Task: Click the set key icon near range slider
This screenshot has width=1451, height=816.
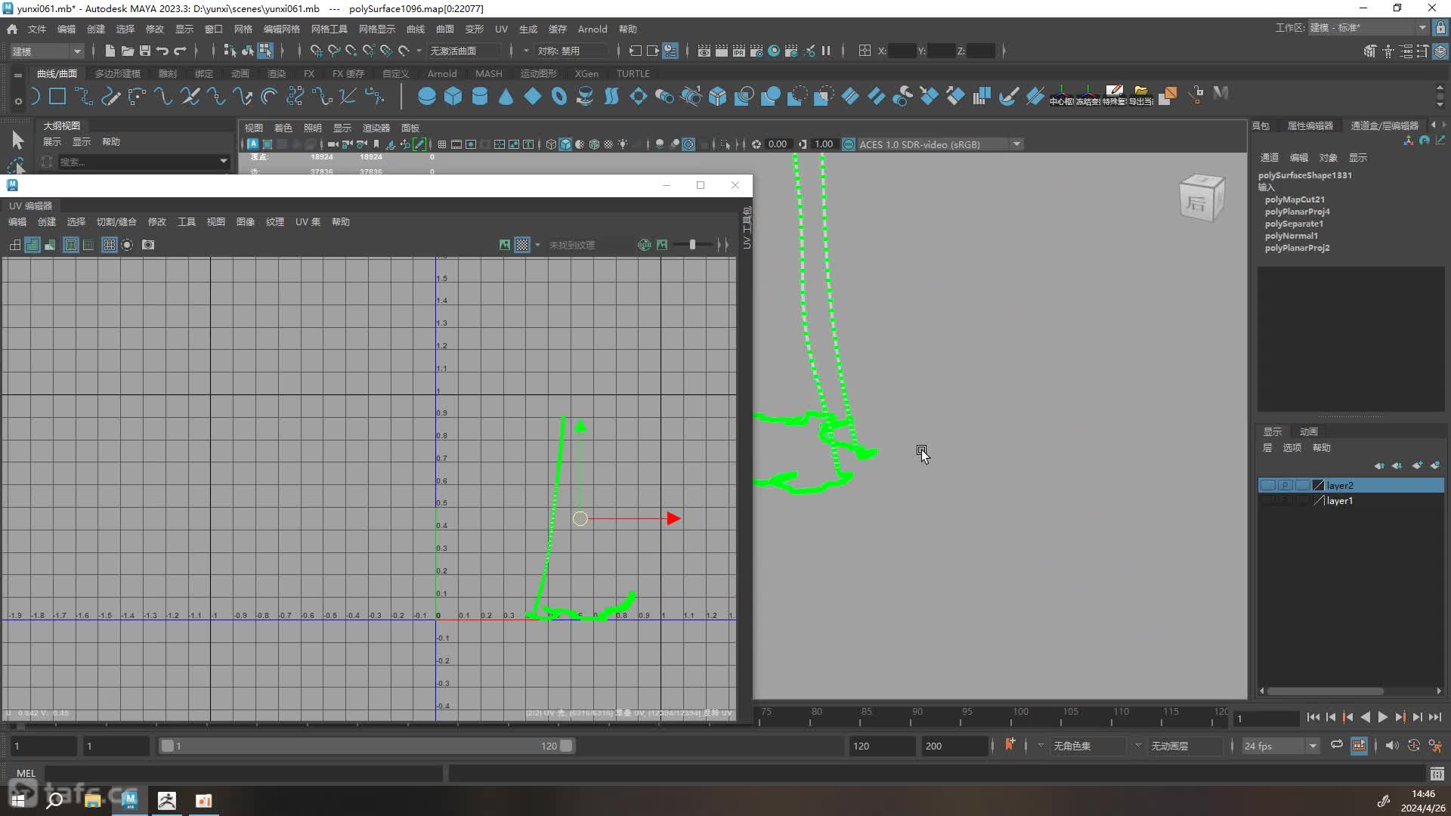Action: pyautogui.click(x=1010, y=745)
